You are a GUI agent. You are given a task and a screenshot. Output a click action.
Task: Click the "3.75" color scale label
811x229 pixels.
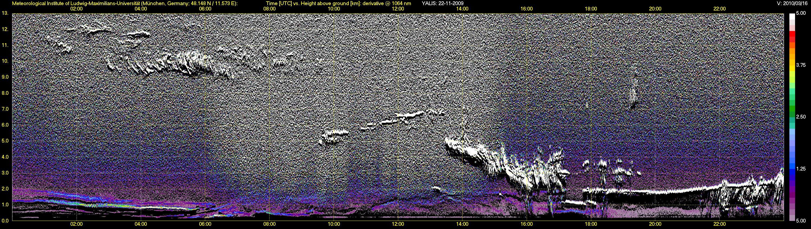pos(801,65)
